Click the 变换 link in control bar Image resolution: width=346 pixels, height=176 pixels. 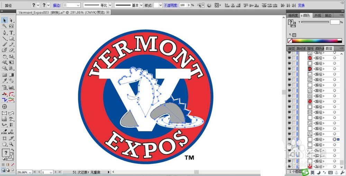point(301,5)
